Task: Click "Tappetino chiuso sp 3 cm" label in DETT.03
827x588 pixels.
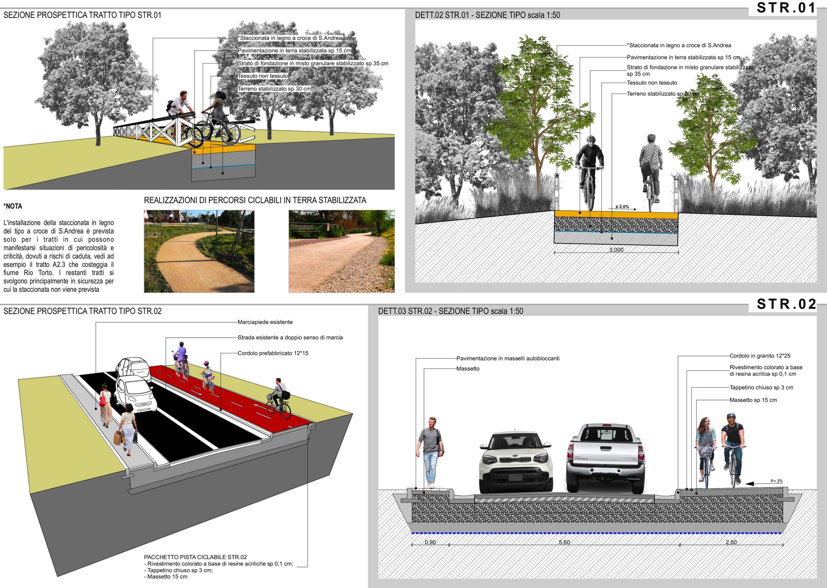Action: click(x=761, y=387)
